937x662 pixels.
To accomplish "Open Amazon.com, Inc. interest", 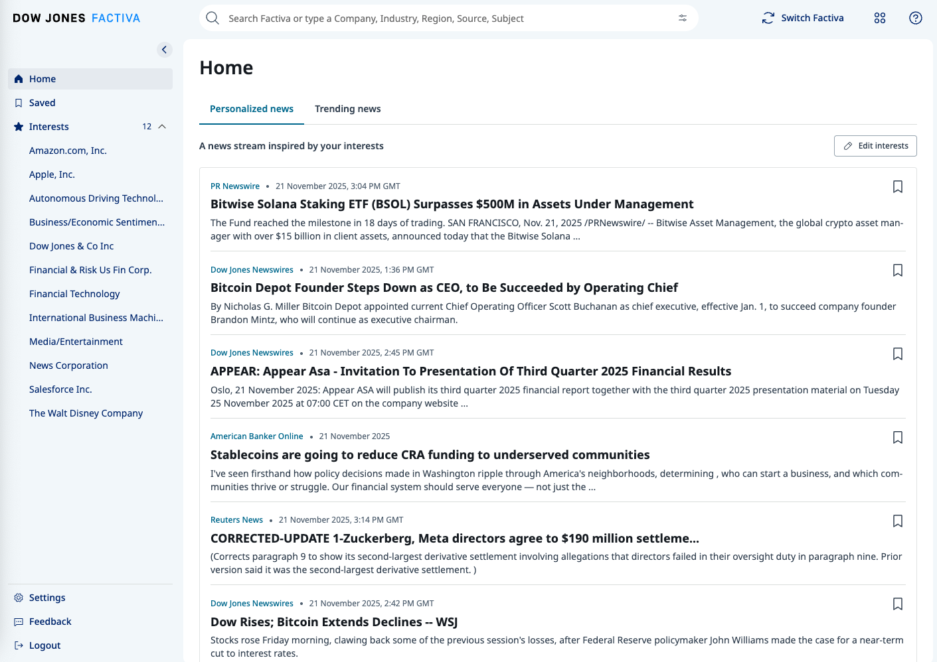I will [68, 151].
